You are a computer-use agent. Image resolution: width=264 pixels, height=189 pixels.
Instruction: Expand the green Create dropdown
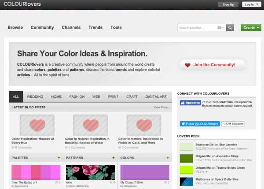[251, 27]
